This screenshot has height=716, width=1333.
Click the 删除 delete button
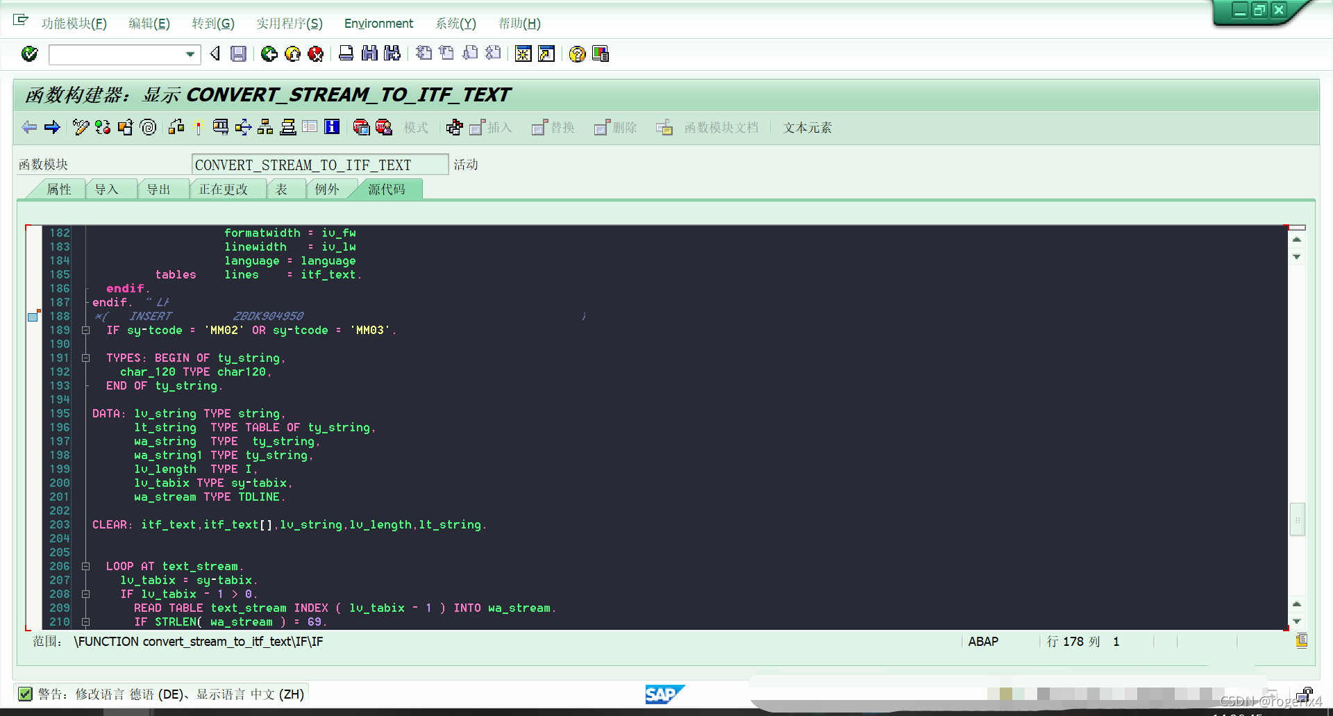pos(616,128)
